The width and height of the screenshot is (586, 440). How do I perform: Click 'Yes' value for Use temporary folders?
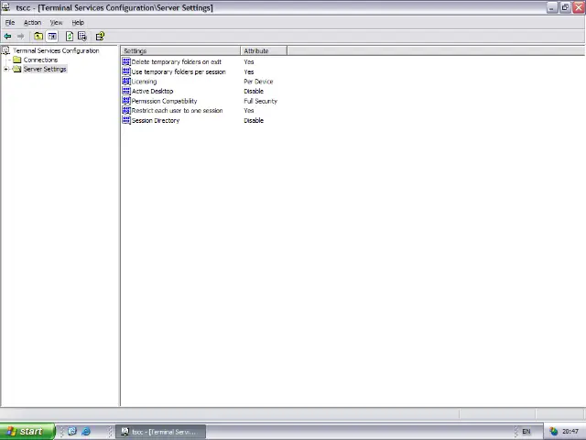tap(249, 71)
